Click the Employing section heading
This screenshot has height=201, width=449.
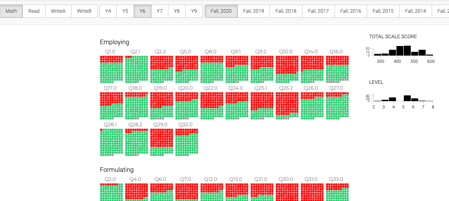pyautogui.click(x=115, y=42)
